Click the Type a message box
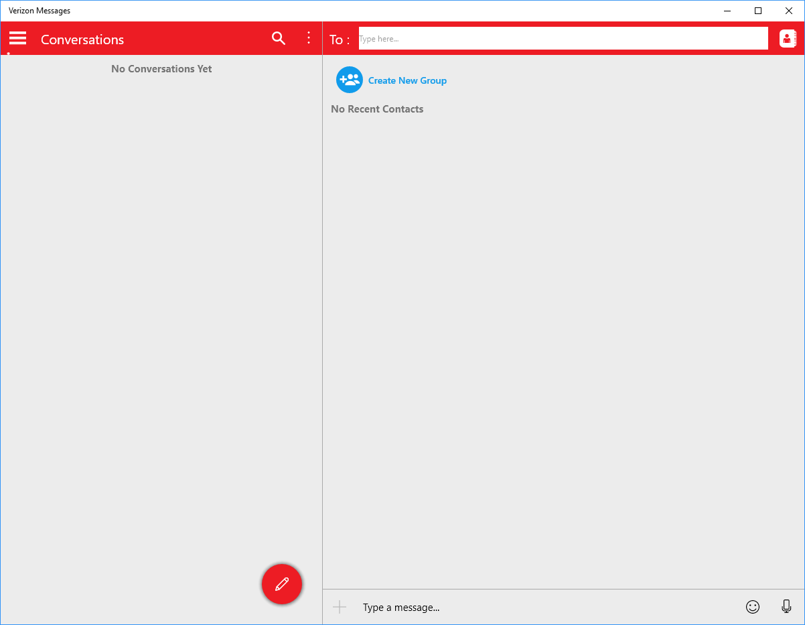 [549, 608]
